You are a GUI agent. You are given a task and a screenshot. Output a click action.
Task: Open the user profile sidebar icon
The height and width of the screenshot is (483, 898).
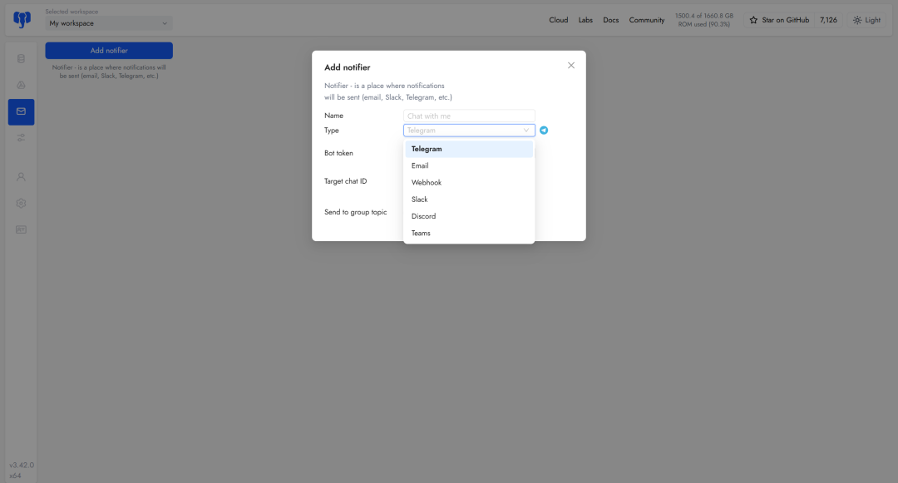[x=21, y=177]
